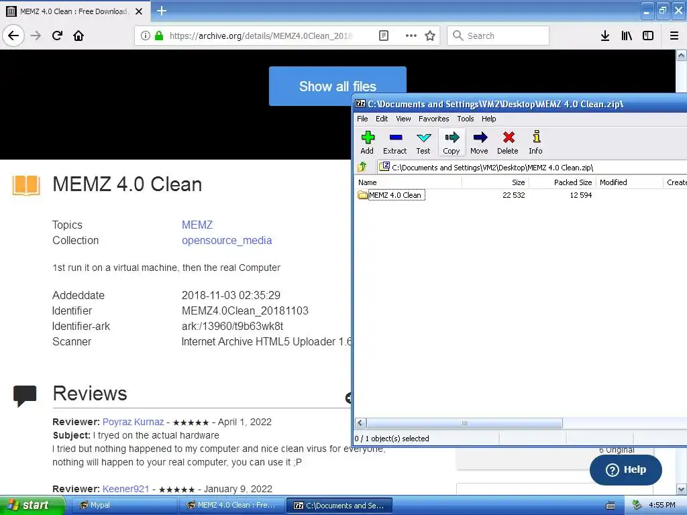Viewport: 687px width, 515px height.
Task: Show the browser sidebars
Action: (648, 36)
